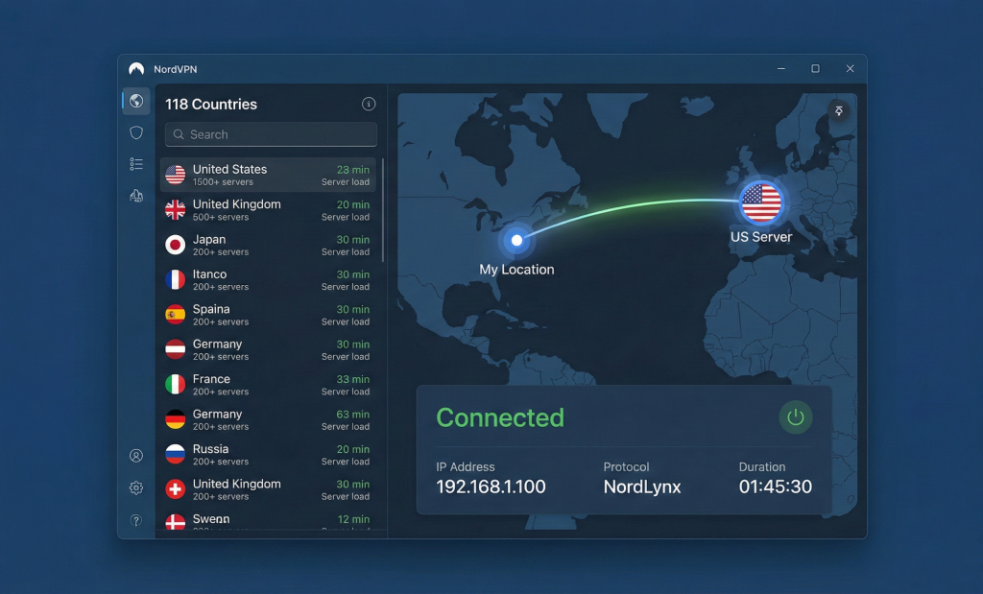Select the Japan server entry
The width and height of the screenshot is (983, 594).
pyautogui.click(x=269, y=245)
